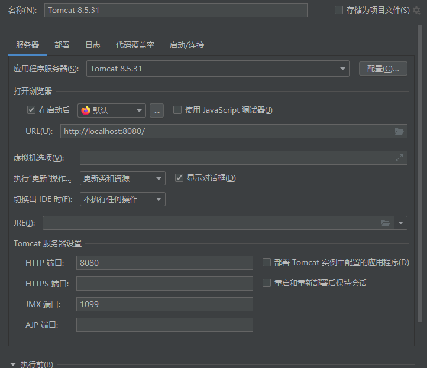Switch to the 服务器 tab
The width and height of the screenshot is (427, 368).
coord(28,45)
